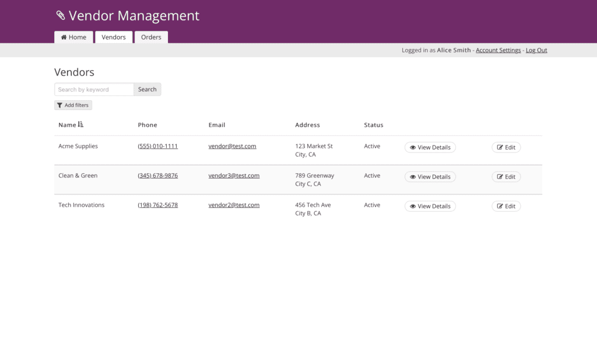Open the Orders tab

[x=151, y=37]
